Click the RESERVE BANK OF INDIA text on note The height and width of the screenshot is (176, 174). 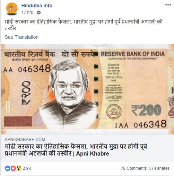click(133, 54)
